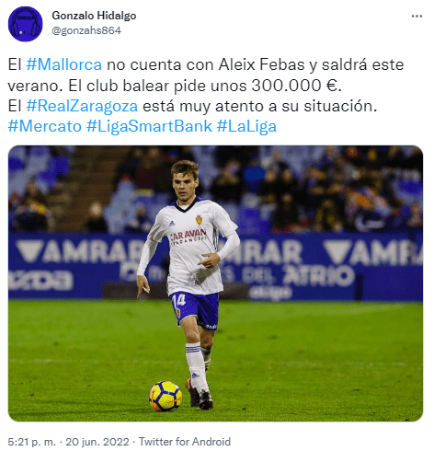
Task: Click the number 14 on the player's shorts
Action: (x=179, y=301)
